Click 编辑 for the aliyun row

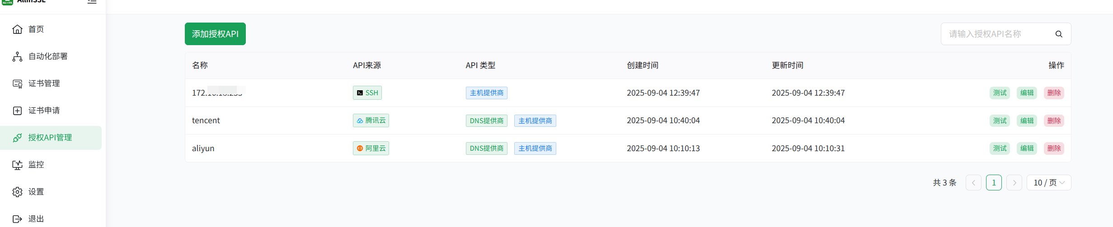pos(1027,148)
